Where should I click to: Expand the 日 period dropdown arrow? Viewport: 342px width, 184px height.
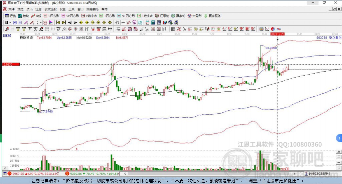(10, 22)
